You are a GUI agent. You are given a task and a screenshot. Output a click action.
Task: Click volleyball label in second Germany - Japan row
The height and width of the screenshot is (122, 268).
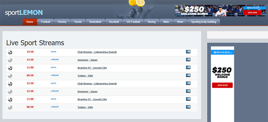pos(55,91)
